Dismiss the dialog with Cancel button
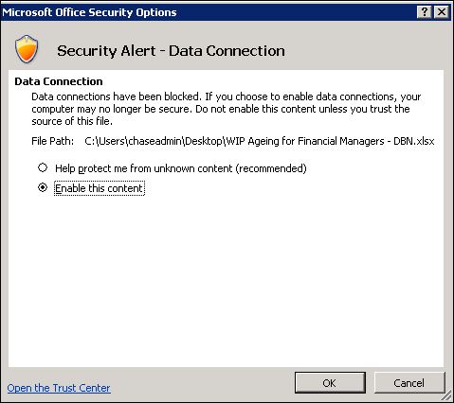This screenshot has width=454, height=403. coord(409,382)
